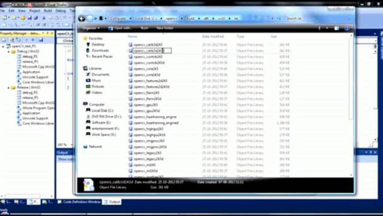The width and height of the screenshot is (383, 216).
Task: Click Visual Studio's Cut toolbar icon
Action: (x=44, y=18)
